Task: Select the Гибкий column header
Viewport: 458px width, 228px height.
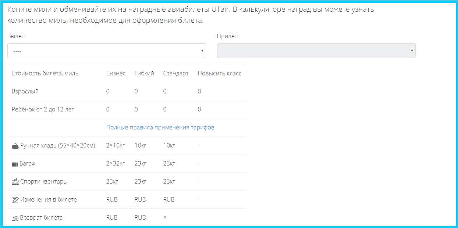Action: pos(144,74)
